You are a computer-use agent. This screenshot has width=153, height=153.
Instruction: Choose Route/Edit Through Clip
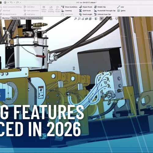point(105,11)
